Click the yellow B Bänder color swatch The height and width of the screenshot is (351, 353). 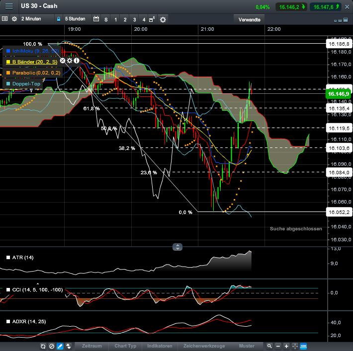(x=8, y=62)
